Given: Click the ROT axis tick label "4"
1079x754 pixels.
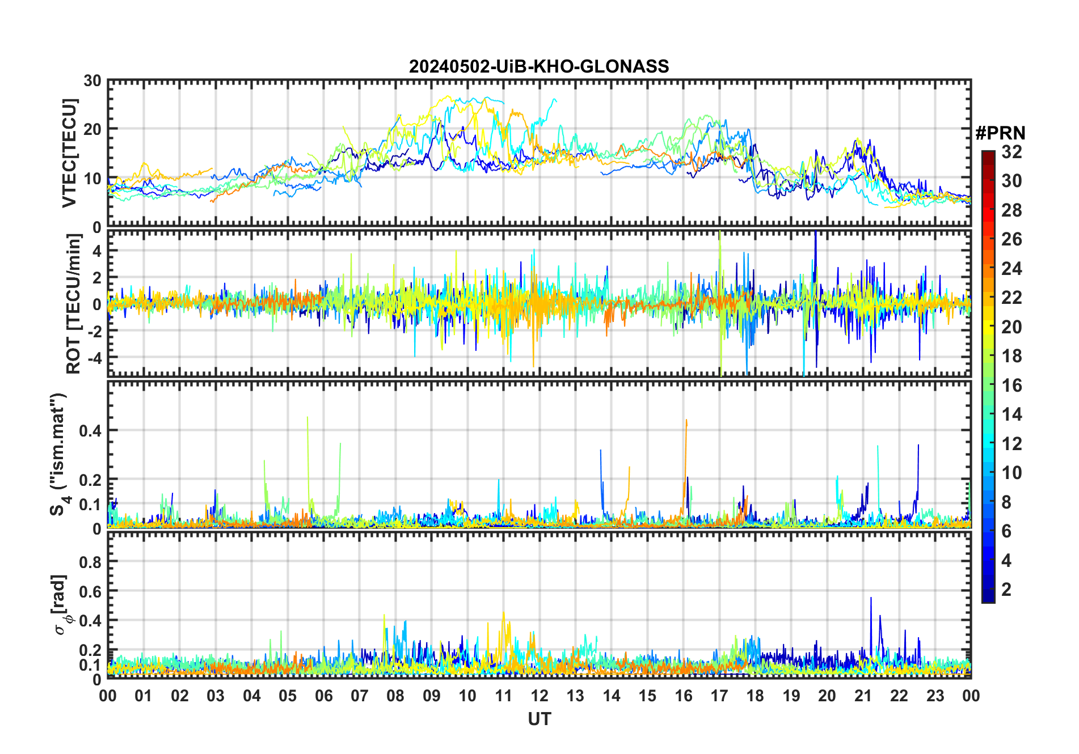Looking at the screenshot, I should [x=97, y=251].
